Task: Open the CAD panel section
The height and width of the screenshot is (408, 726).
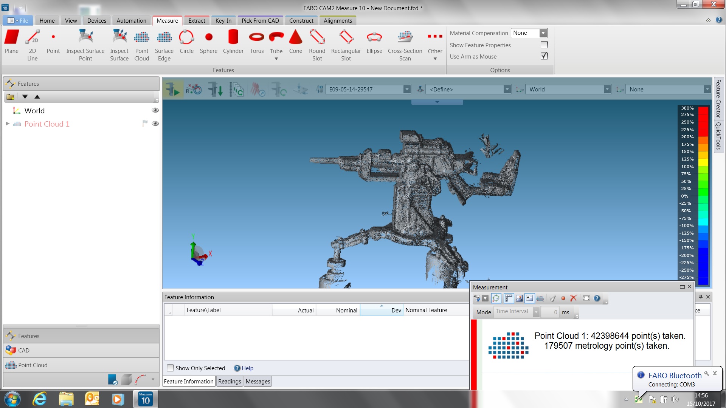Action: tap(81, 351)
